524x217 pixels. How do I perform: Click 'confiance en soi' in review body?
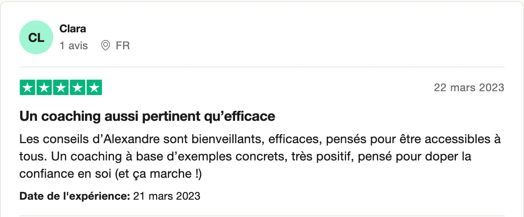65,174
